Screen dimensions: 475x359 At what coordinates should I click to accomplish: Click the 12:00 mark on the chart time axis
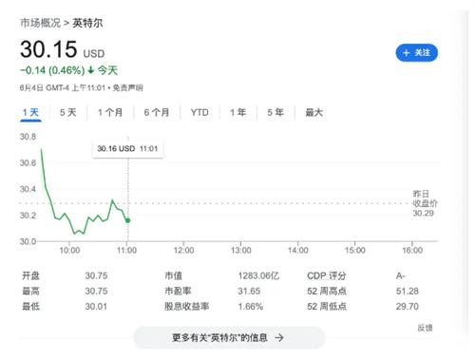tap(184, 251)
